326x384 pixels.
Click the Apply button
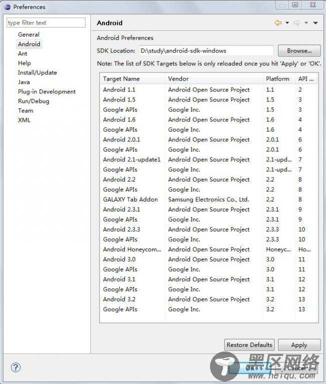tap(299, 345)
